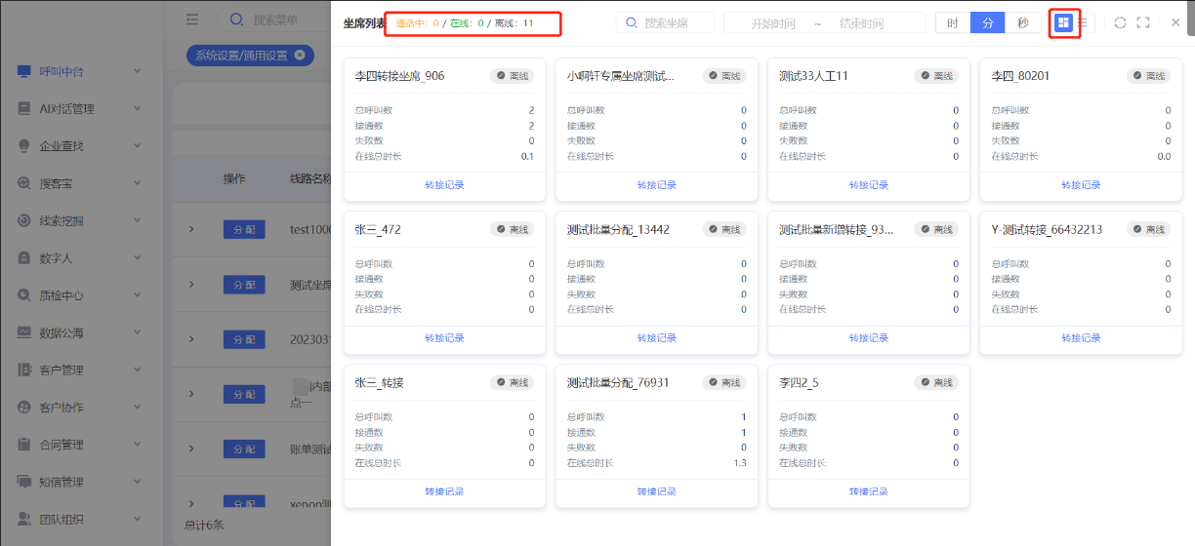Viewport: 1195px width, 546px height.
Task: Click the refresh icon in seat list header
Action: pos(1120,22)
